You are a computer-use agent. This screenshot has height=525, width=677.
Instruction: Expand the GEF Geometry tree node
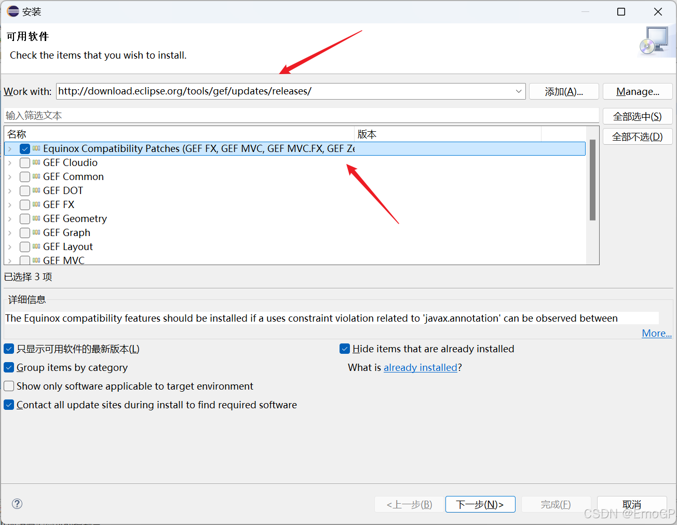10,219
